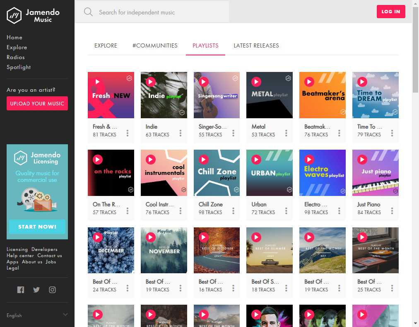The image size is (419, 327).
Task: Open options menu for Beatmaker's Arena playlist
Action: (x=339, y=133)
